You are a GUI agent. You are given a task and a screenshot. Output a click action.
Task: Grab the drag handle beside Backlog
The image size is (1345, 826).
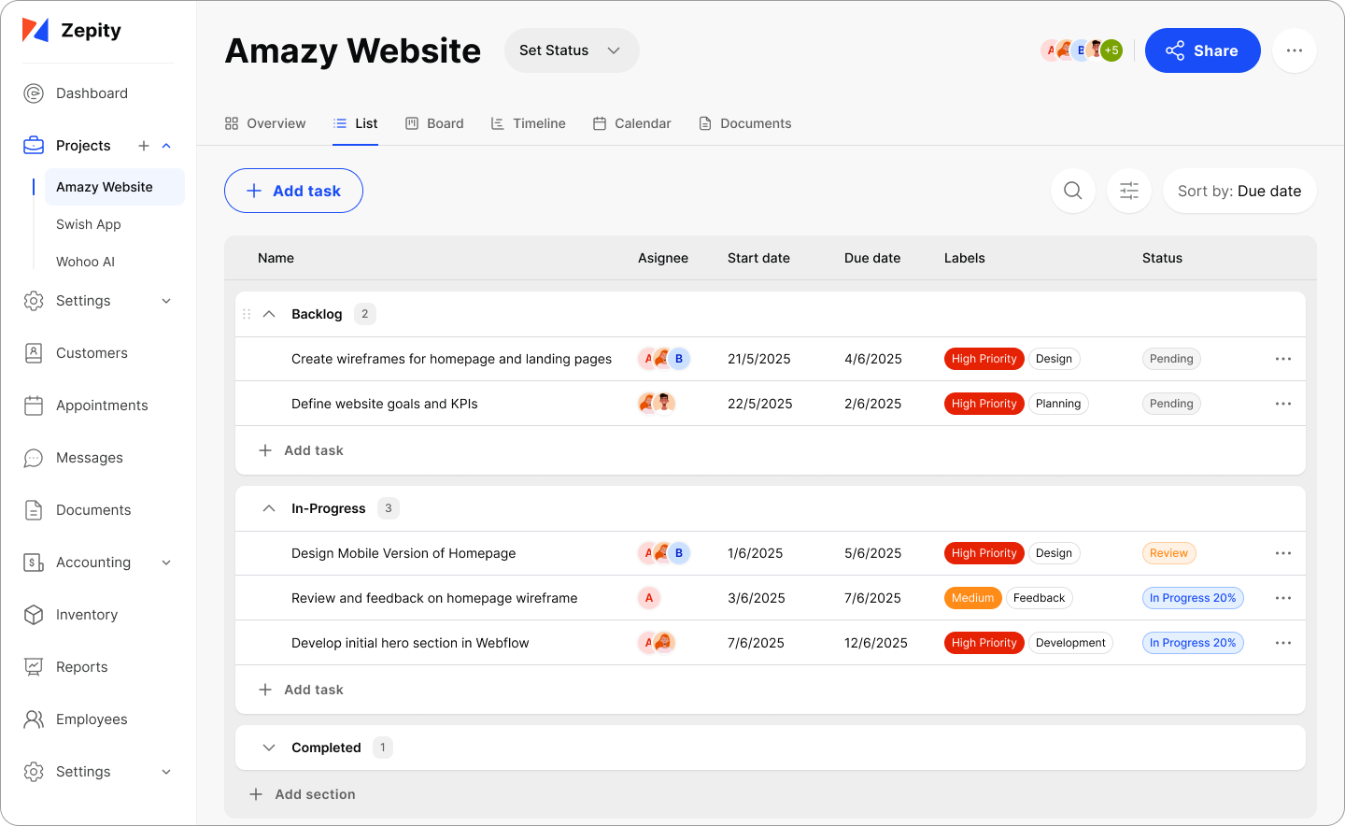coord(247,314)
